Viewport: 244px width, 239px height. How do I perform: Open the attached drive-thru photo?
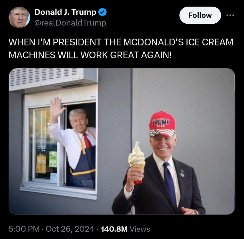click(122, 141)
